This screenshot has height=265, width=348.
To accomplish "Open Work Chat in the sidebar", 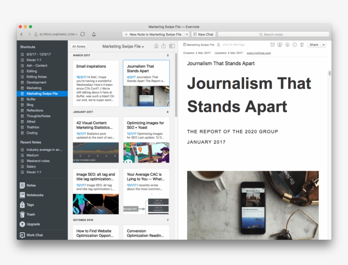I will pyautogui.click(x=34, y=235).
